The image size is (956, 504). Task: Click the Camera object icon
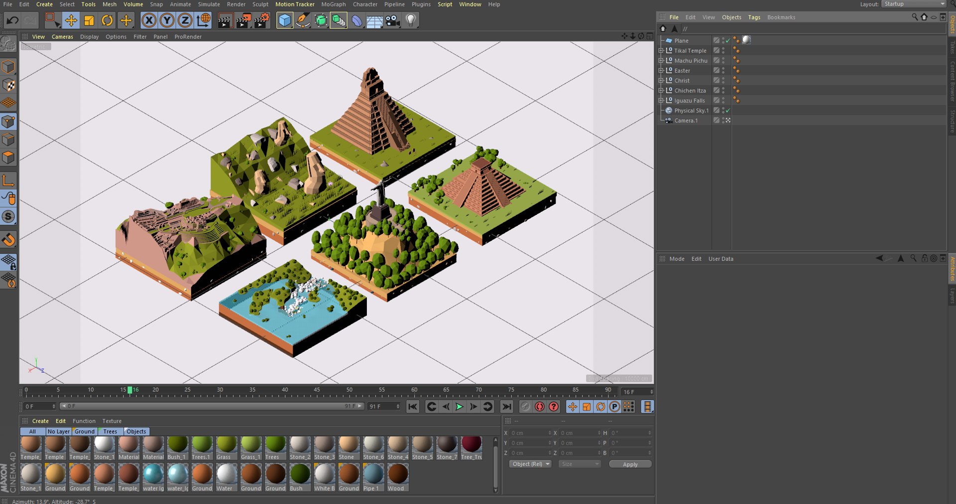click(x=393, y=20)
